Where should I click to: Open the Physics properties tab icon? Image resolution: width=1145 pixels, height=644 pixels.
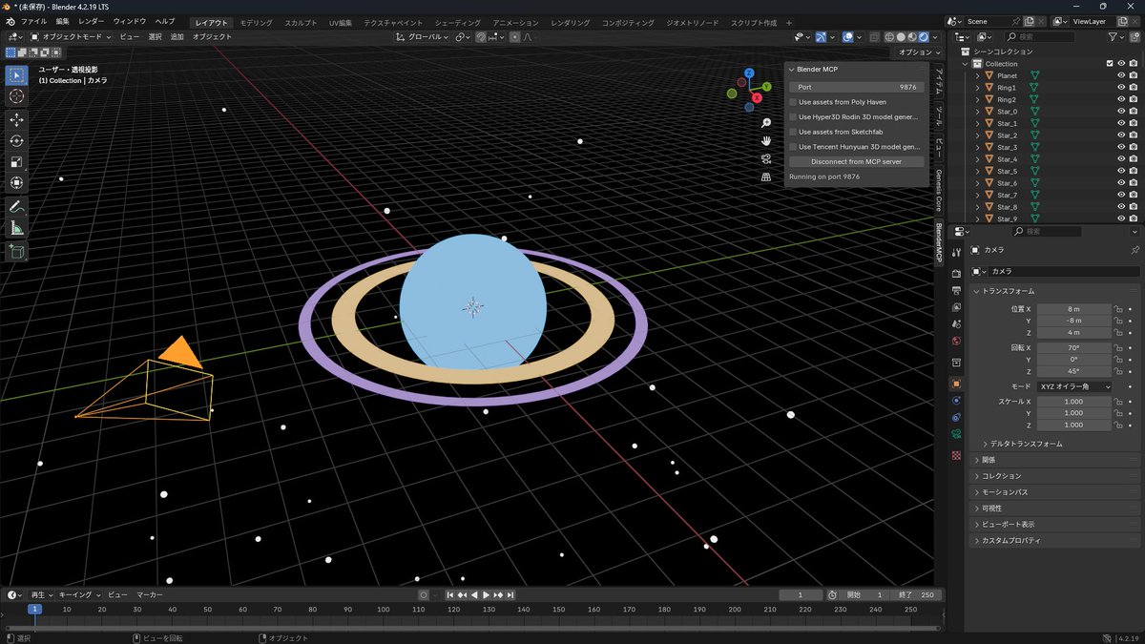click(x=956, y=400)
